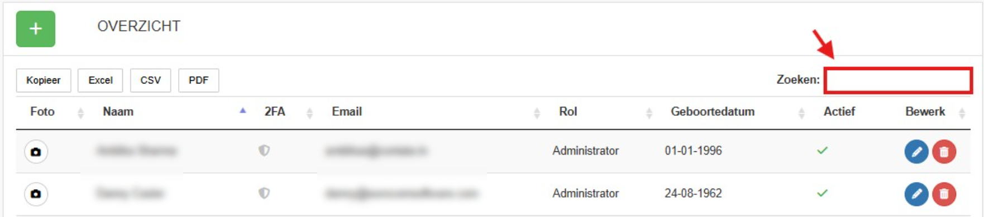Screen dimensions: 984x217
Task: Edit the user born 01-01-1996
Action: point(916,151)
